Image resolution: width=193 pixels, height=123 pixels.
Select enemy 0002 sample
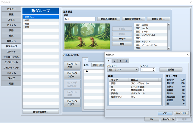point(151,28)
